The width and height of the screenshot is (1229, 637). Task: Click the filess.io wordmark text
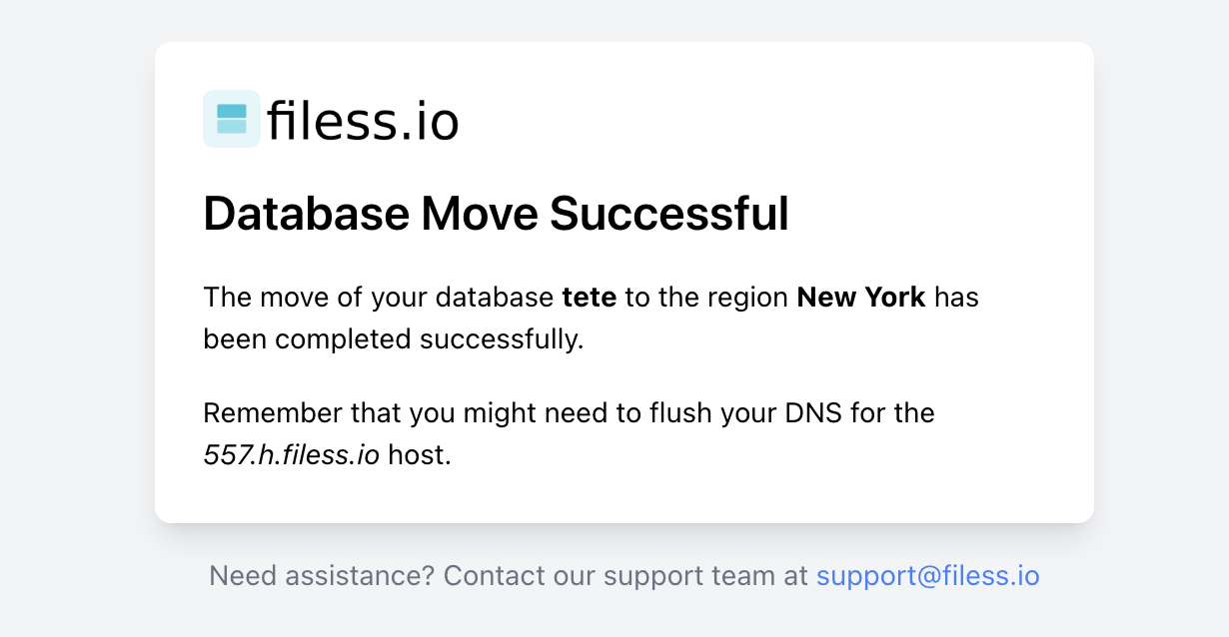point(363,121)
